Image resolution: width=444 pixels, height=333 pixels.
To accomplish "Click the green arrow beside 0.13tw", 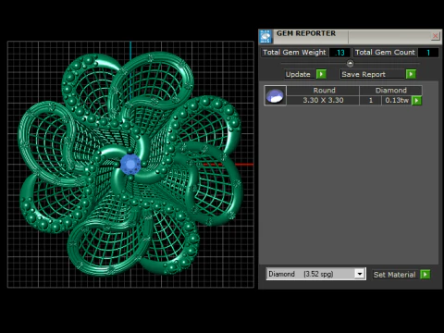I will tap(416, 101).
